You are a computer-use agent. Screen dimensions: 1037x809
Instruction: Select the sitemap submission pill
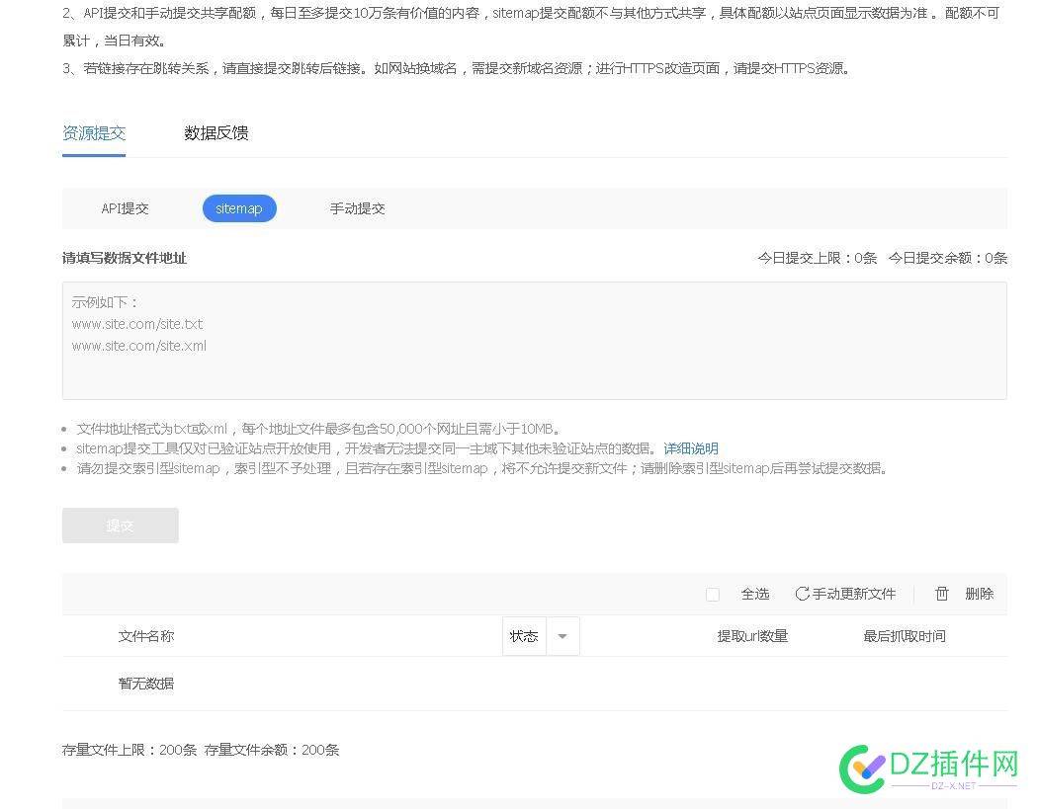[x=239, y=208]
